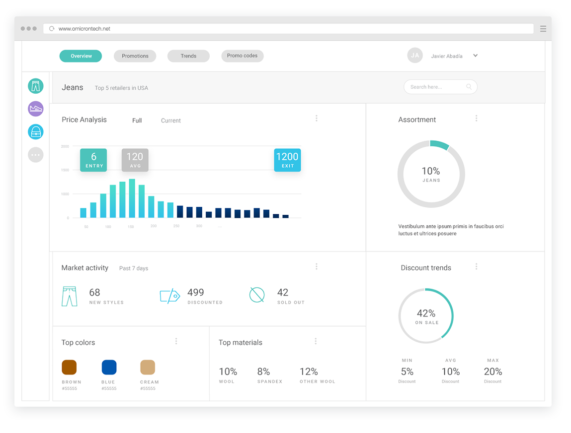Expand the Javier Abadía account dropdown

(475, 56)
